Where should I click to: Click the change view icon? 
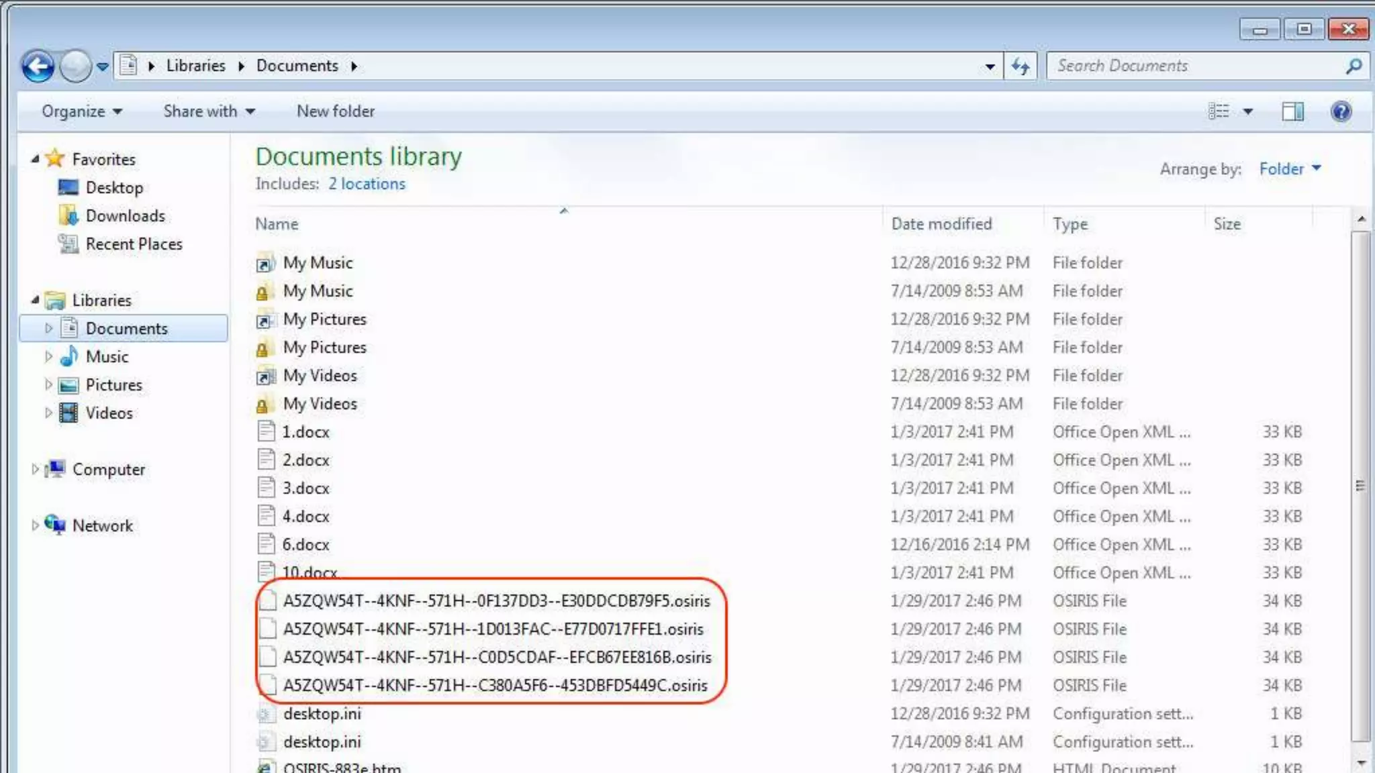pyautogui.click(x=1219, y=111)
